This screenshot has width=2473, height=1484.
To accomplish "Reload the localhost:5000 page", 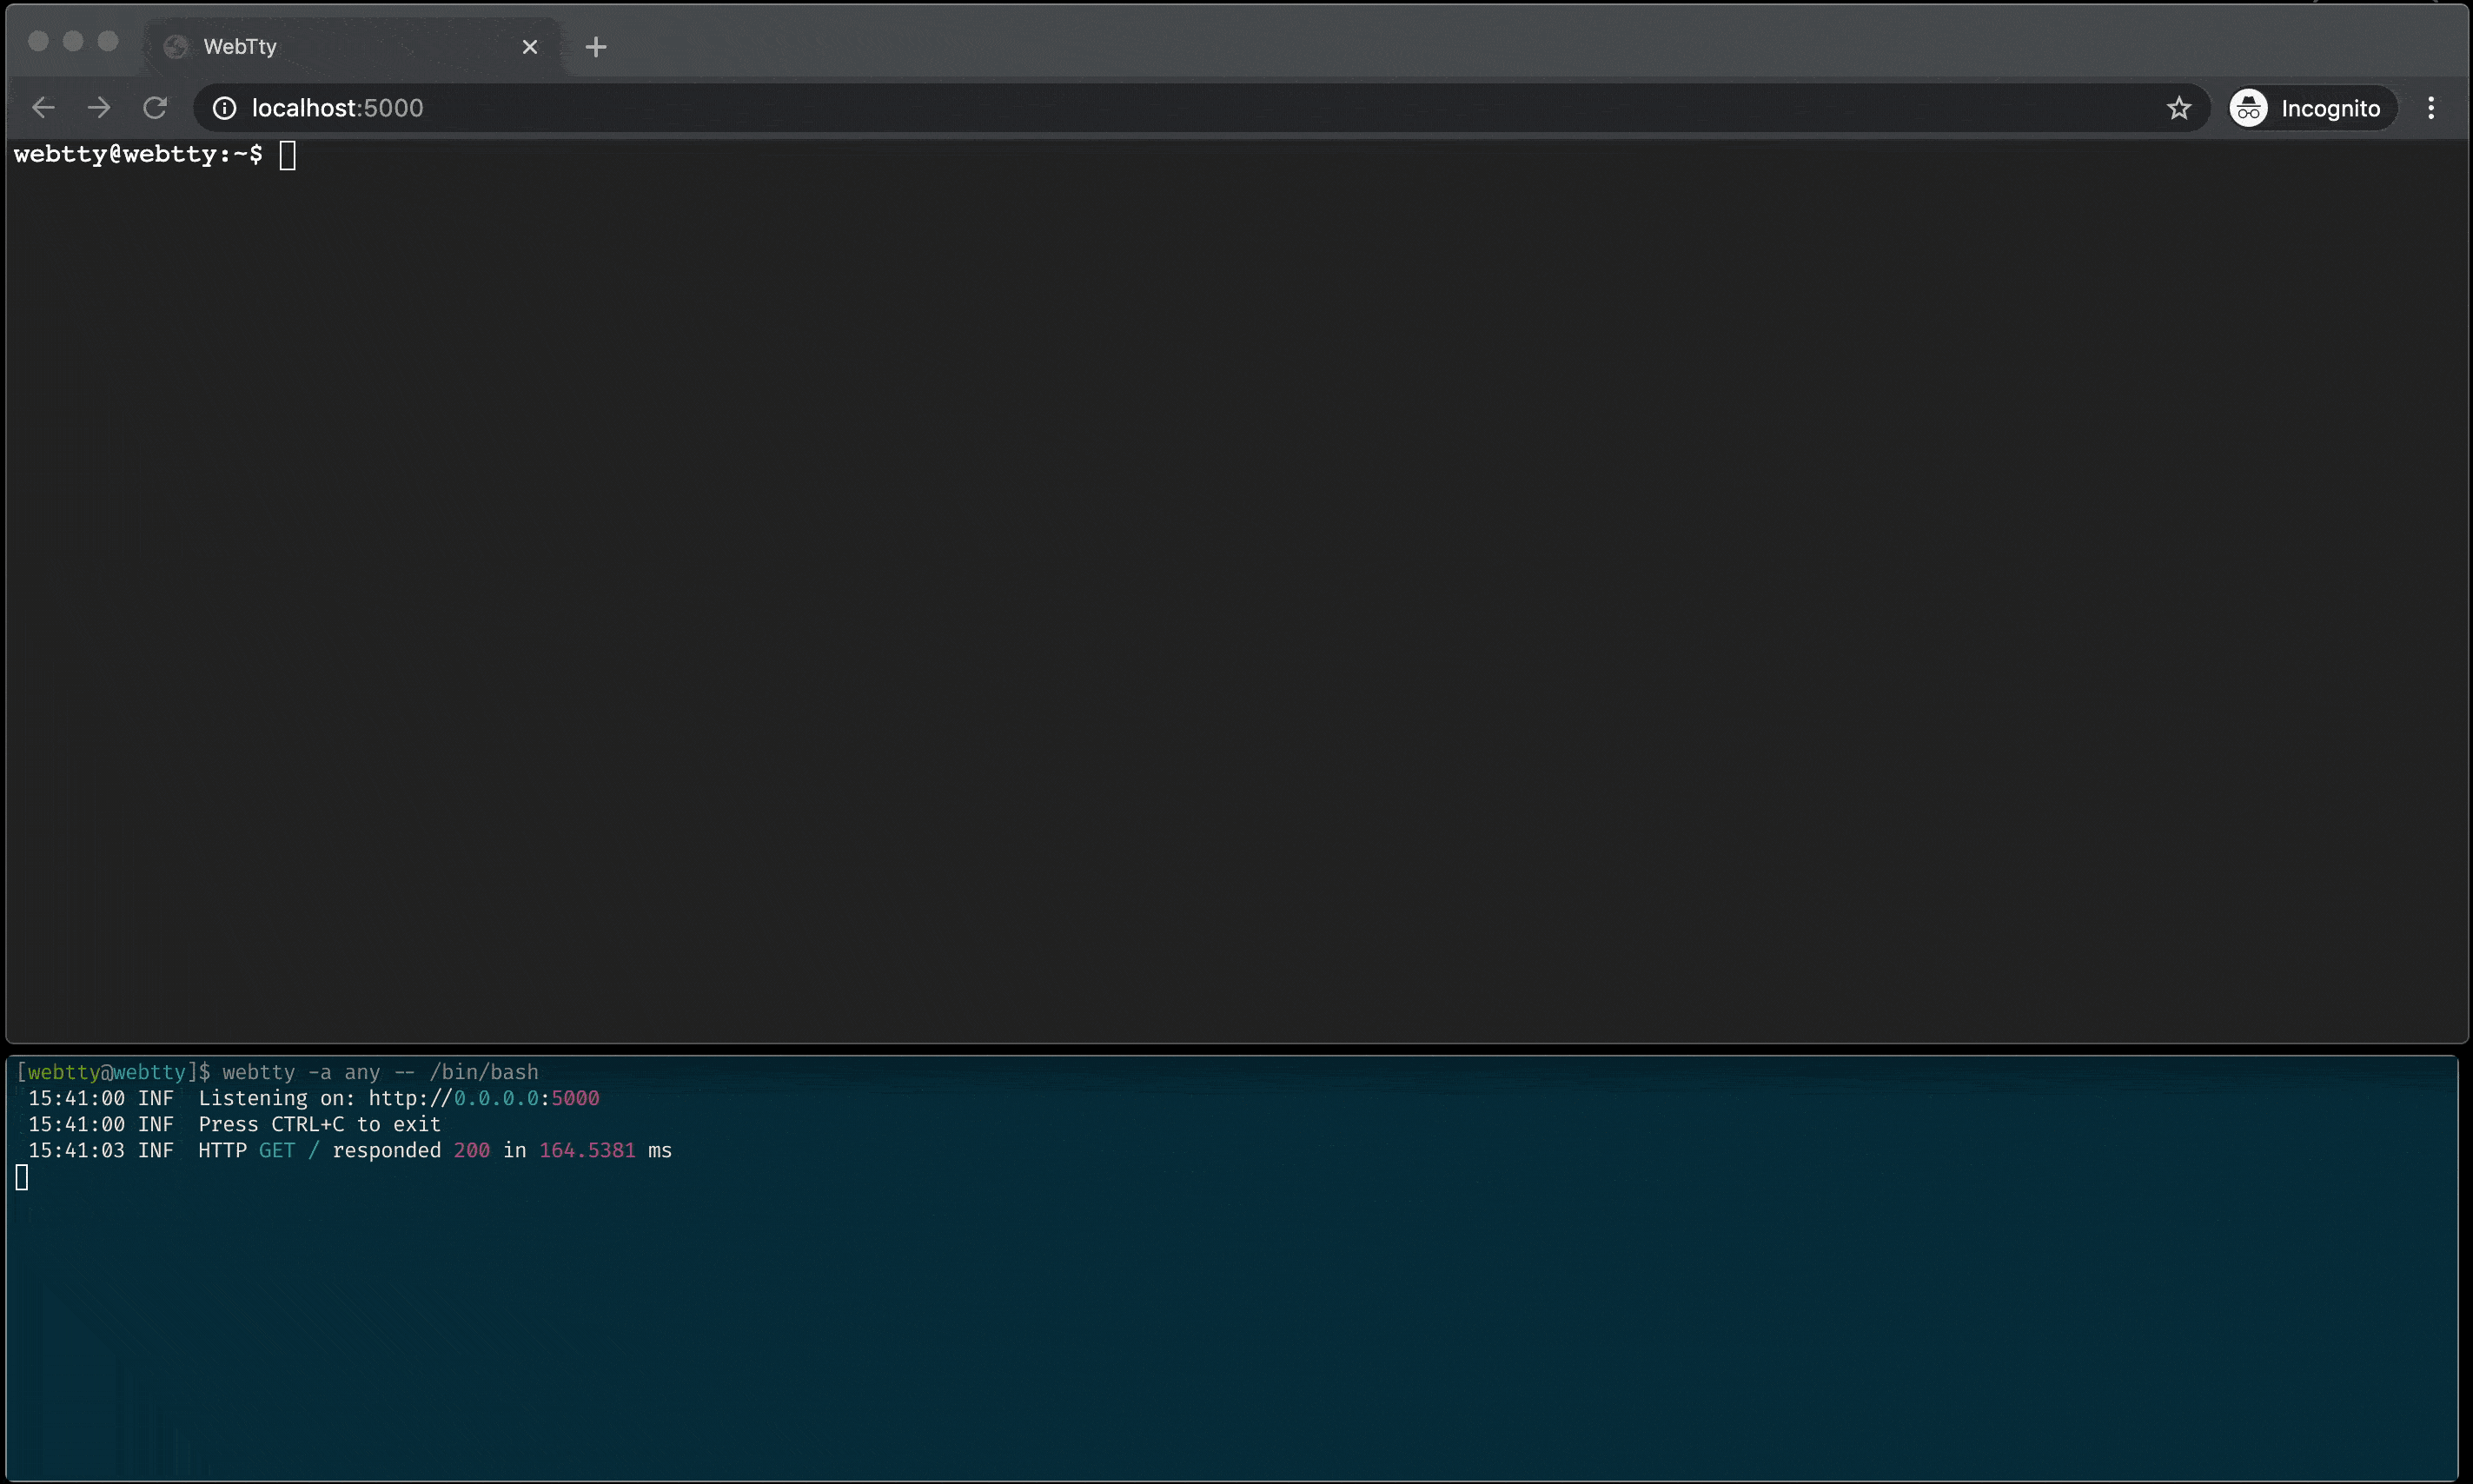I will [155, 108].
